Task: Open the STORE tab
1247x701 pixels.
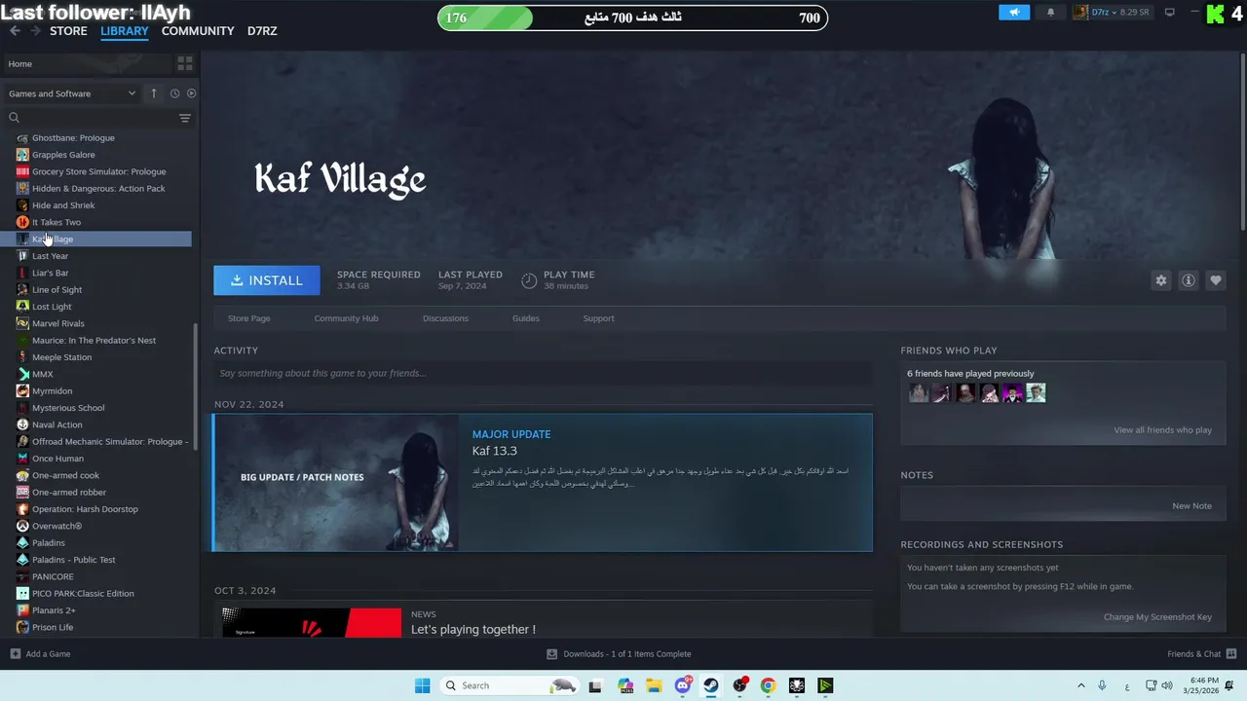Action: tap(68, 31)
